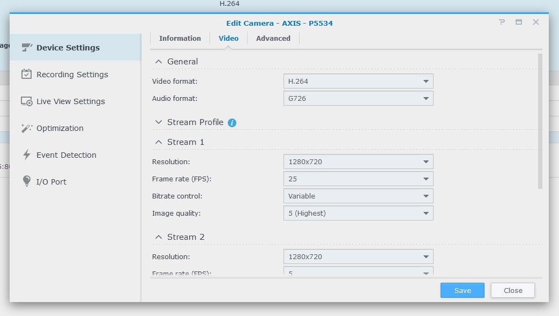Viewport: 559px width, 316px height.
Task: Click the H.264 text behind the dialog
Action: (229, 4)
